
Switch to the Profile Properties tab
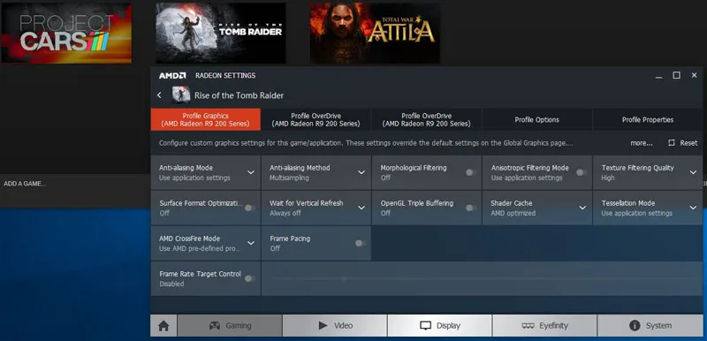point(648,120)
